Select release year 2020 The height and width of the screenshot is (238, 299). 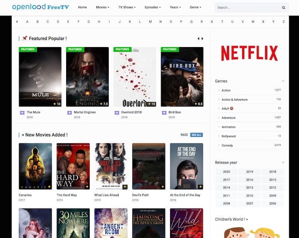(x=226, y=172)
